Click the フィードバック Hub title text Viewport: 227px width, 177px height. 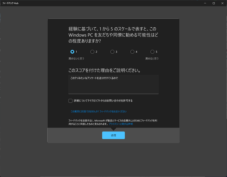click(x=10, y=3)
